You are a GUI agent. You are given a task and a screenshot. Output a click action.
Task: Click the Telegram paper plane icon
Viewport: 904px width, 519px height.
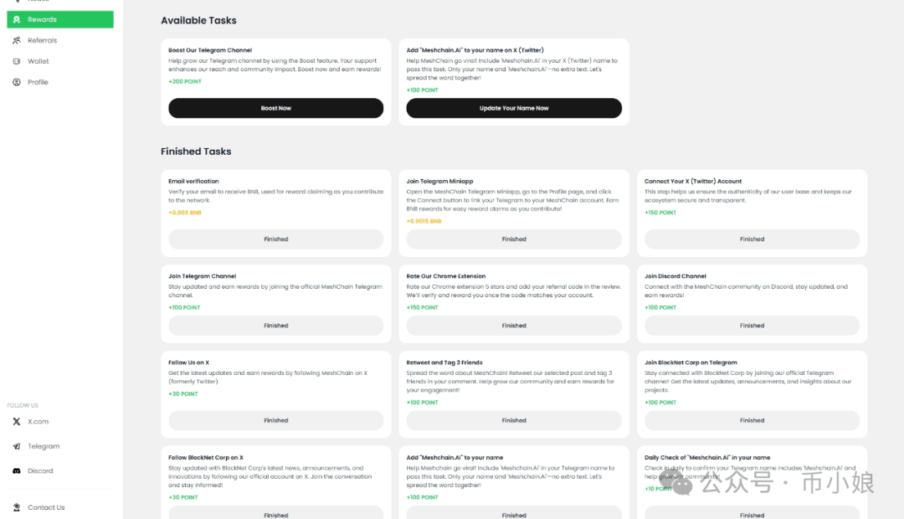coord(17,446)
